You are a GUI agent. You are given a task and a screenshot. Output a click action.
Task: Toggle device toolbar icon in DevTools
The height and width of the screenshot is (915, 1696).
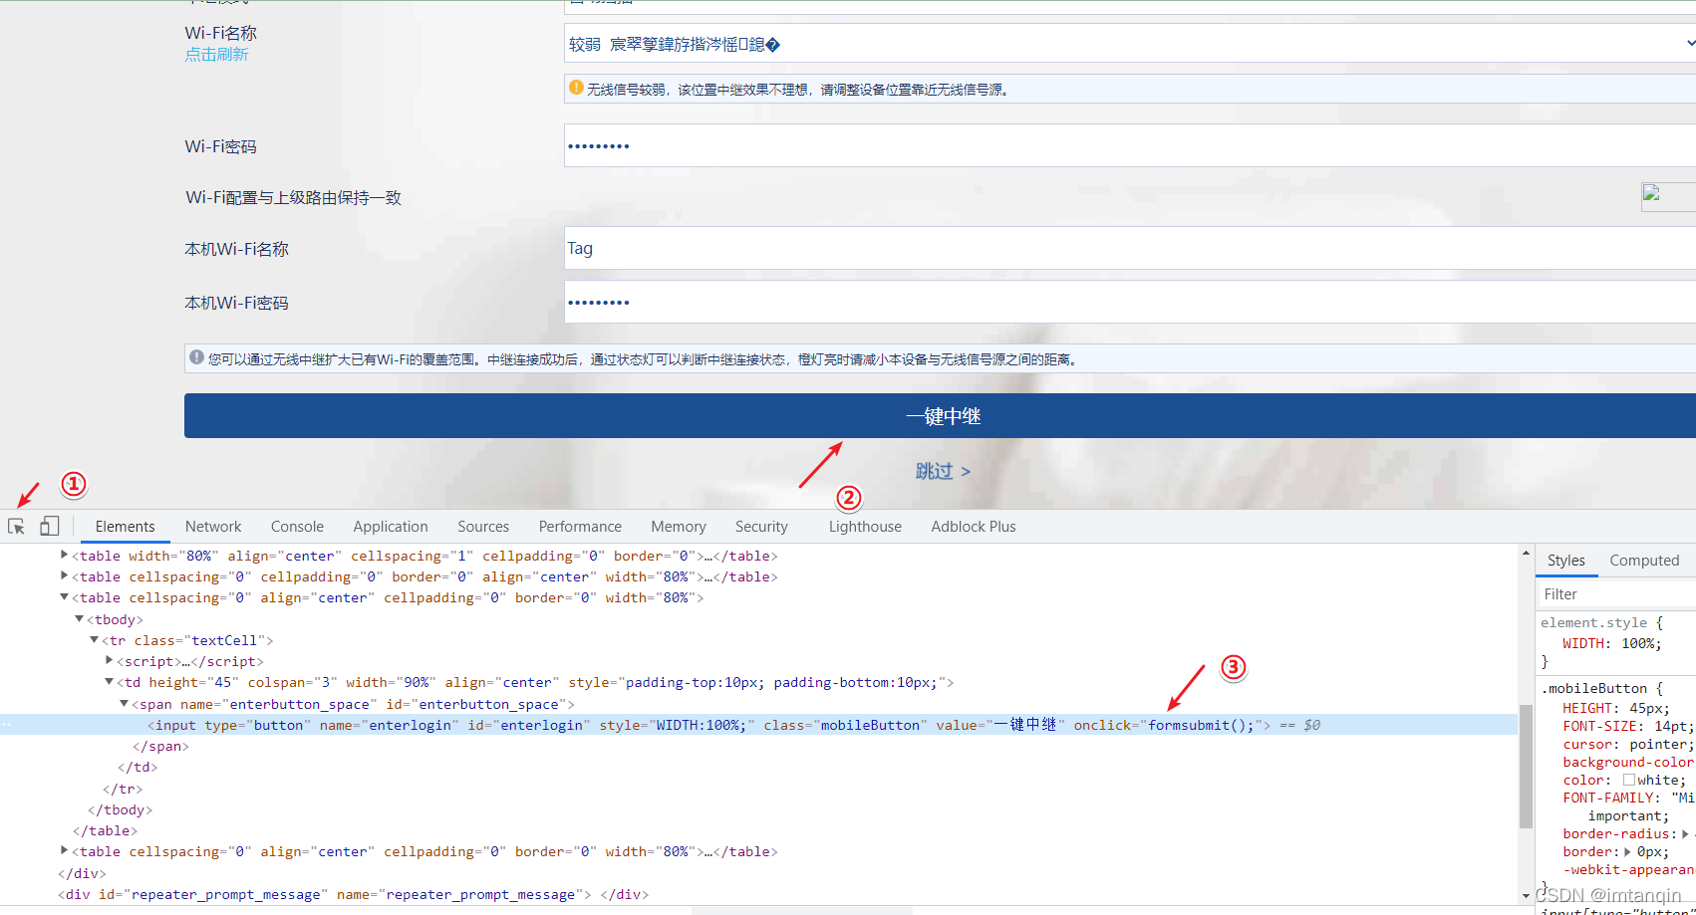tap(49, 526)
